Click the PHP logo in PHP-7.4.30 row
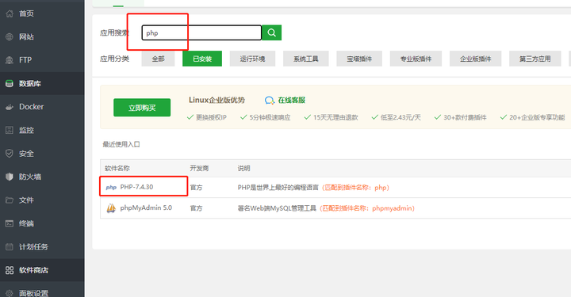The height and width of the screenshot is (297, 571). click(x=111, y=187)
